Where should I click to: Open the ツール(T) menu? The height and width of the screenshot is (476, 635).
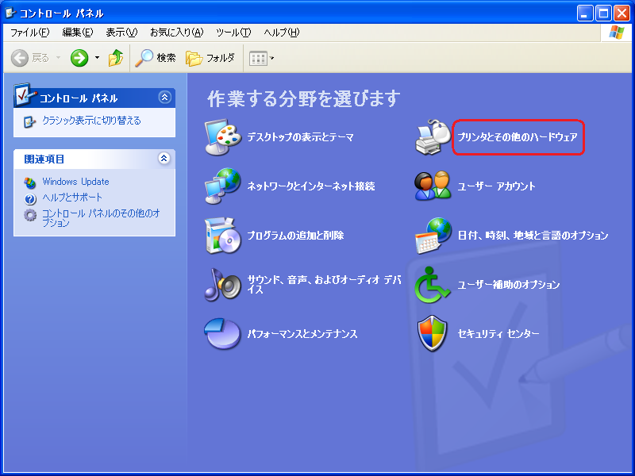233,33
